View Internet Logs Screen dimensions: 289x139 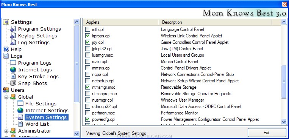(x=35, y=69)
